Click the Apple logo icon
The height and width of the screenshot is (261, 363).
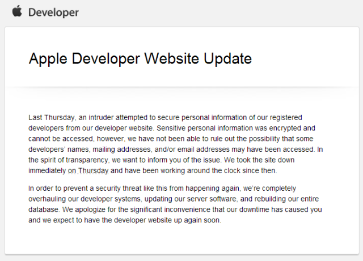pyautogui.click(x=17, y=11)
